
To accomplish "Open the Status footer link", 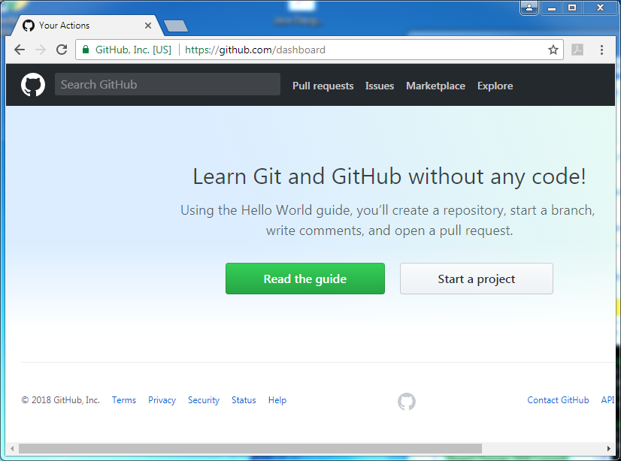I will 244,400.
